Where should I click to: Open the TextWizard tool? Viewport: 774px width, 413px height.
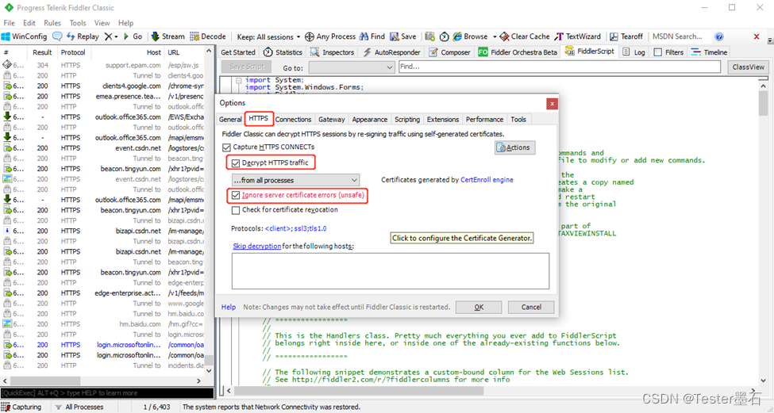pos(578,36)
